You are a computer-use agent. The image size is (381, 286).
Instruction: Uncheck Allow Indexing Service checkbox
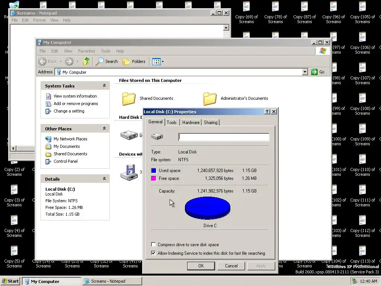coord(153,253)
